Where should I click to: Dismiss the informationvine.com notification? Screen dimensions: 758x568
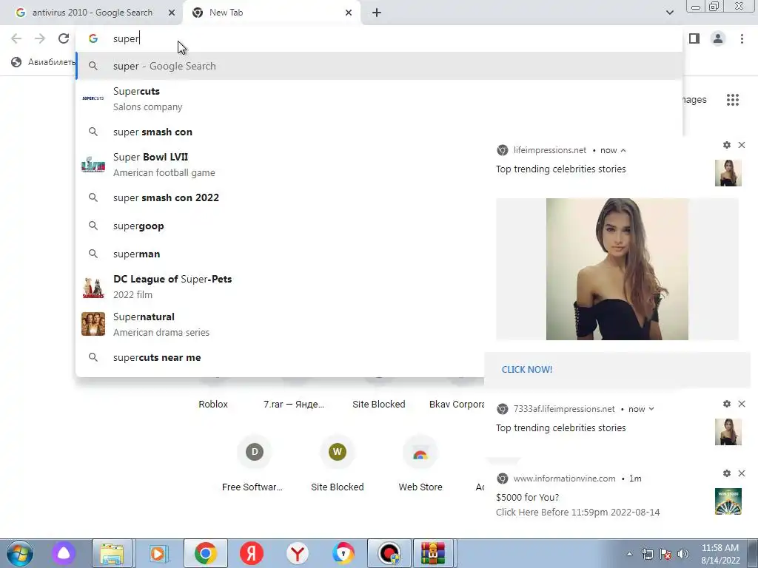tap(742, 473)
